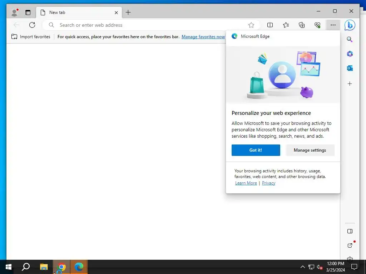Open the tab actions menu icon
The image size is (366, 274).
28,12
